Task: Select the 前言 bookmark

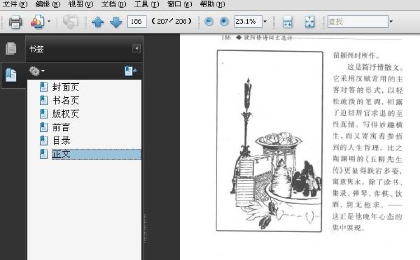Action: (x=61, y=127)
